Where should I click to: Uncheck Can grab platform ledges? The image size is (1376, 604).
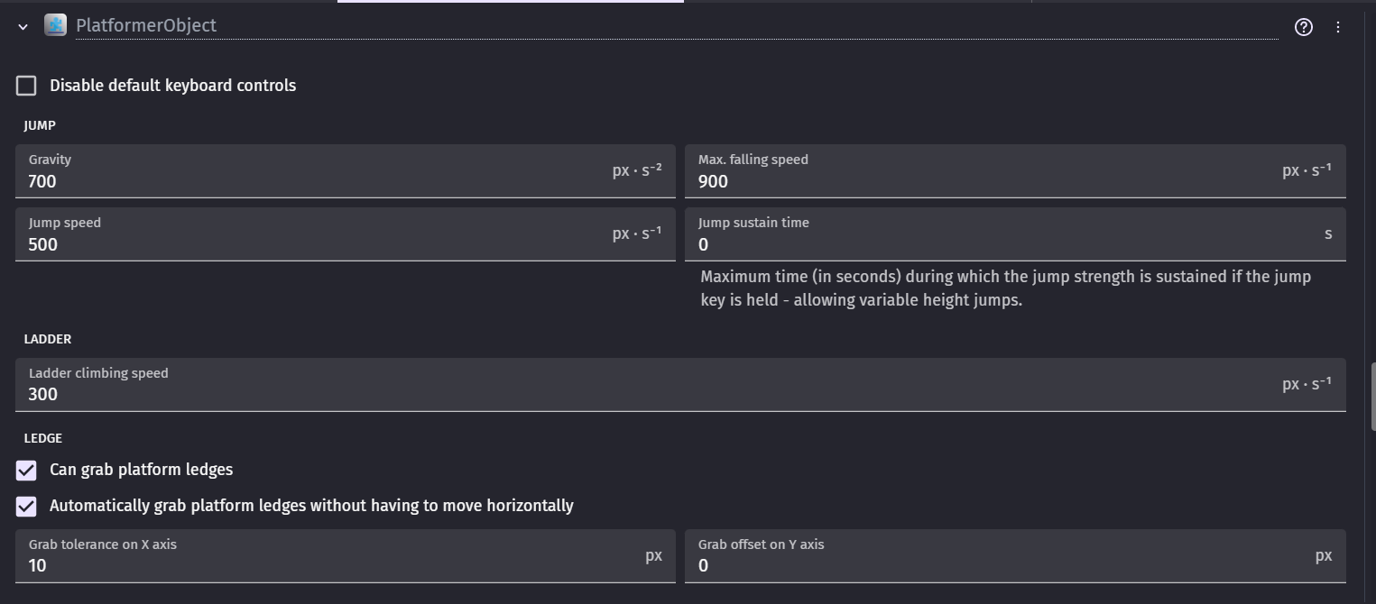(26, 471)
